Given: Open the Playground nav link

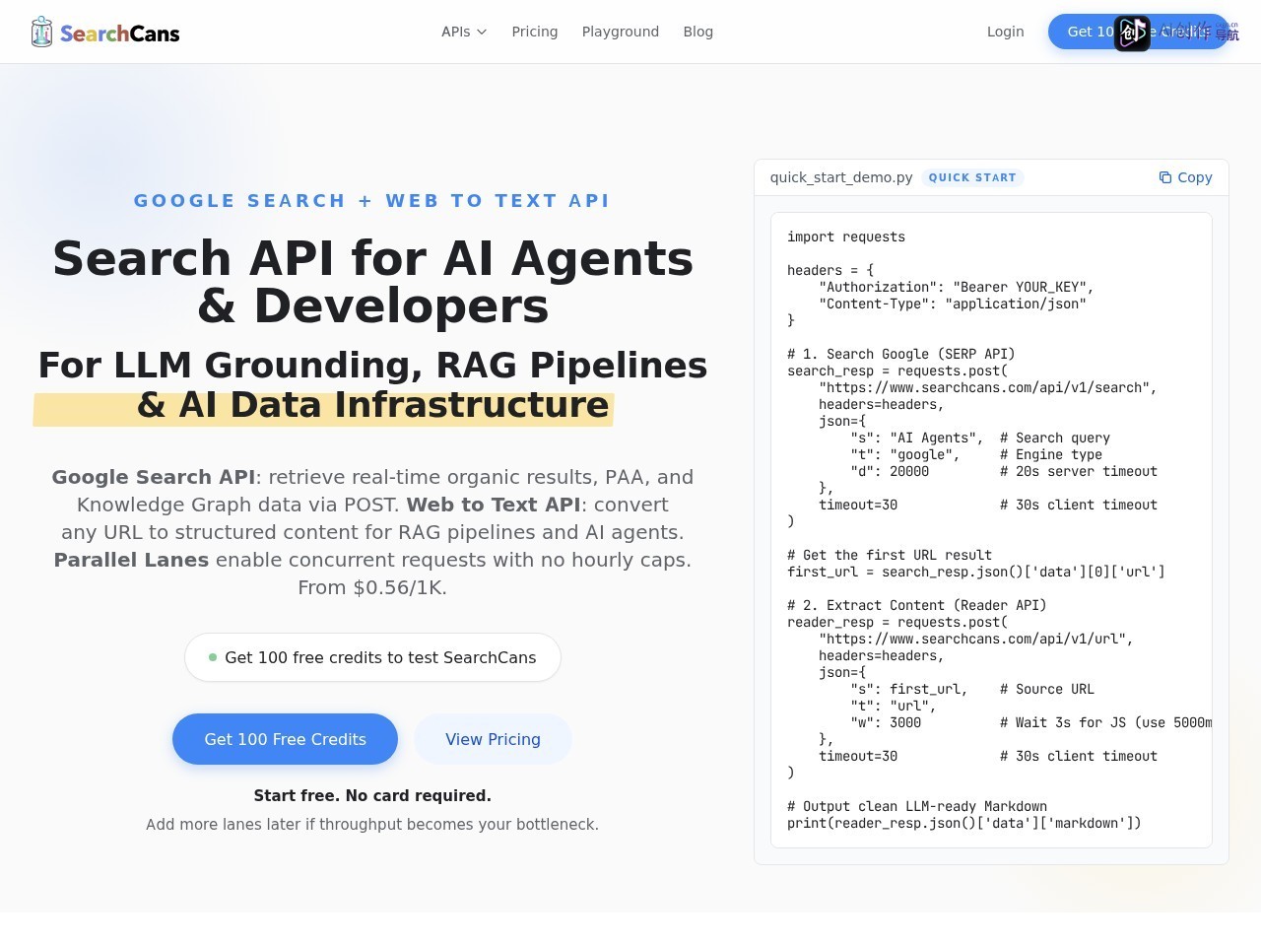Looking at the screenshot, I should coord(621,32).
